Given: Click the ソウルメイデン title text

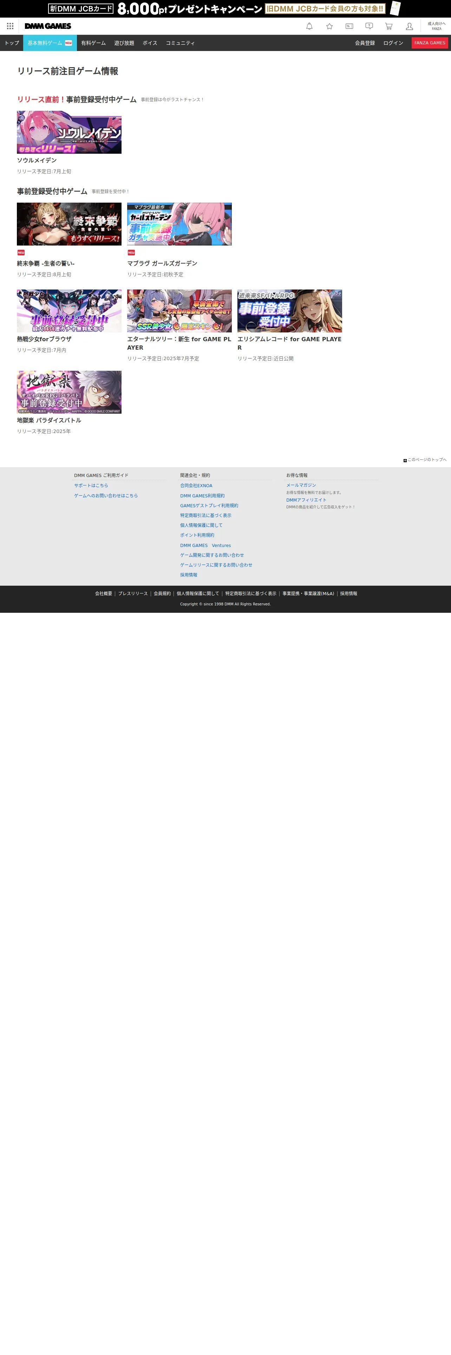Looking at the screenshot, I should (37, 160).
